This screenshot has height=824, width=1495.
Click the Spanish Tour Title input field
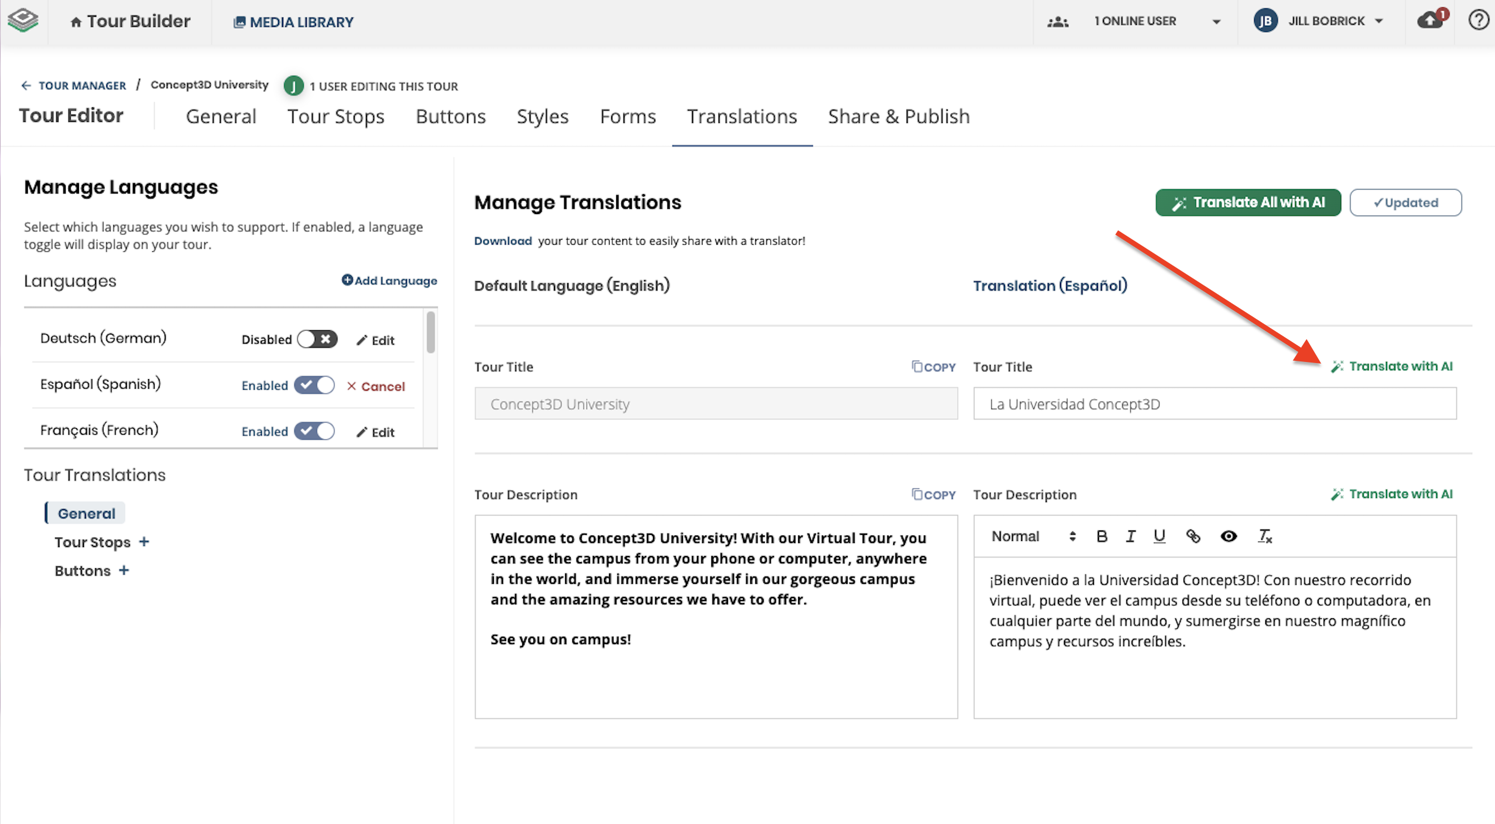click(x=1214, y=404)
